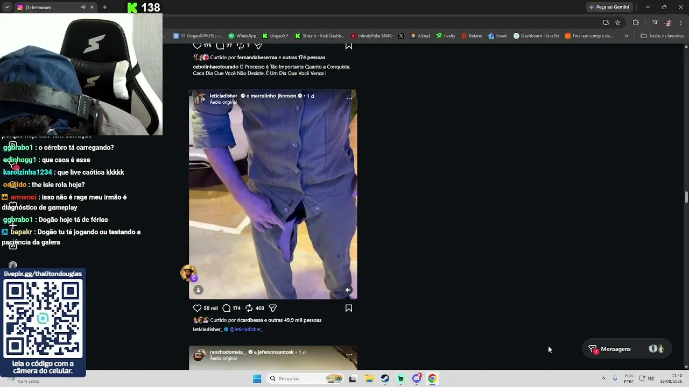
Task: Open Task View on the taskbar
Action: point(353,378)
